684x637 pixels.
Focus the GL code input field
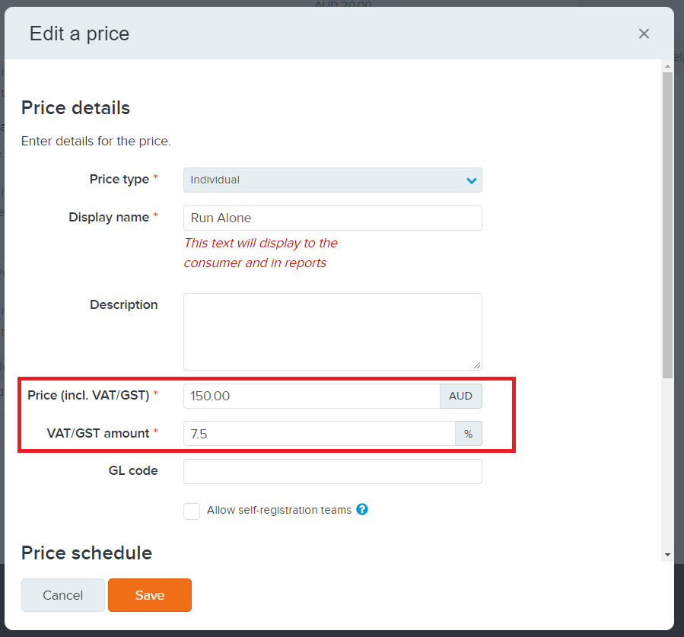[332, 471]
